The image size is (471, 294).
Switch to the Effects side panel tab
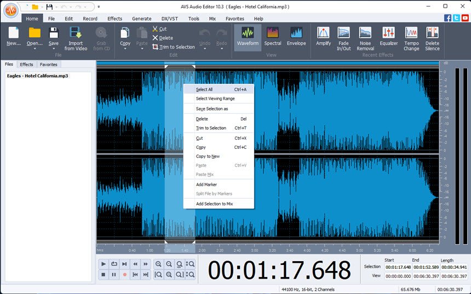pyautogui.click(x=26, y=64)
